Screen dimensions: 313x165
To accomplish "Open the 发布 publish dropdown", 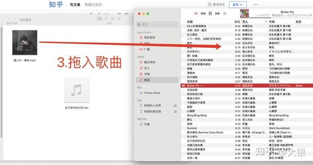I will [x=238, y=5].
